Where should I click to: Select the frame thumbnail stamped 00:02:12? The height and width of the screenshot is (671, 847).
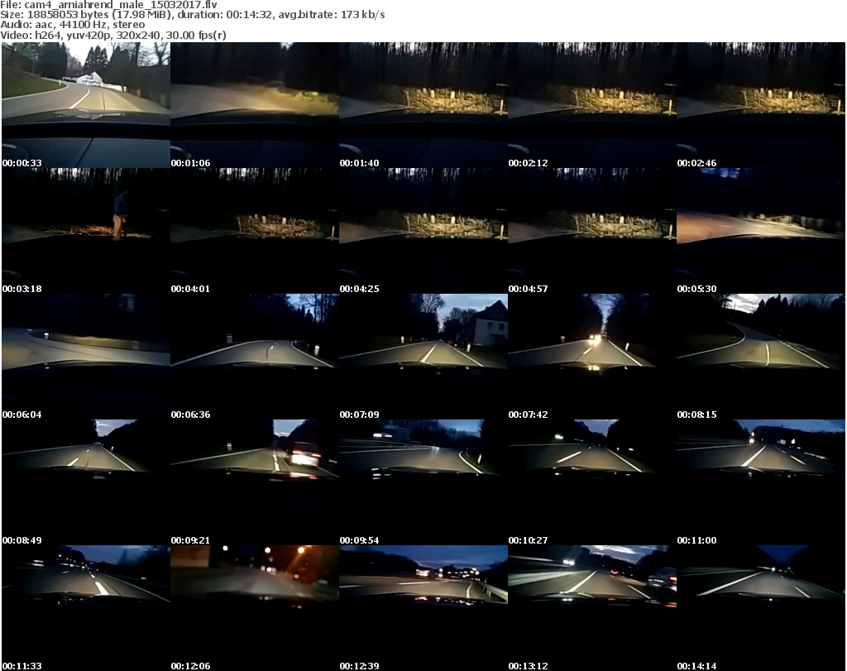pyautogui.click(x=592, y=105)
